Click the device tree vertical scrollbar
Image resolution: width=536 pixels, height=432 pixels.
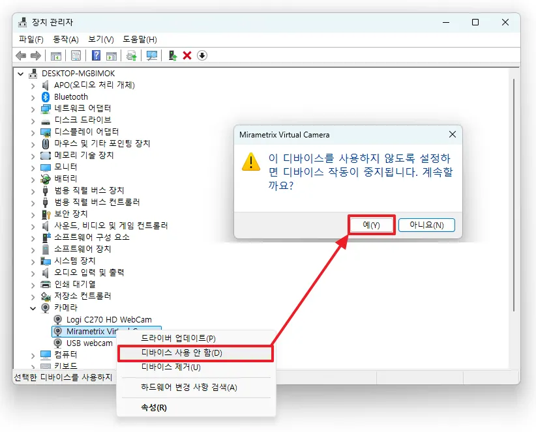(513, 195)
